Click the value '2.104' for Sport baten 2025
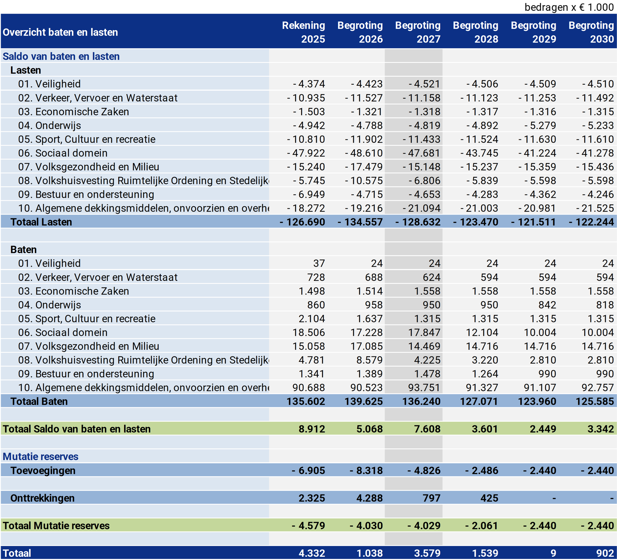This screenshot has height=560, width=617. click(312, 318)
